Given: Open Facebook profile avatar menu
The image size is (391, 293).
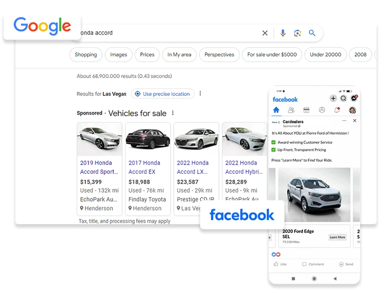Looking at the screenshot, I should coord(352,110).
